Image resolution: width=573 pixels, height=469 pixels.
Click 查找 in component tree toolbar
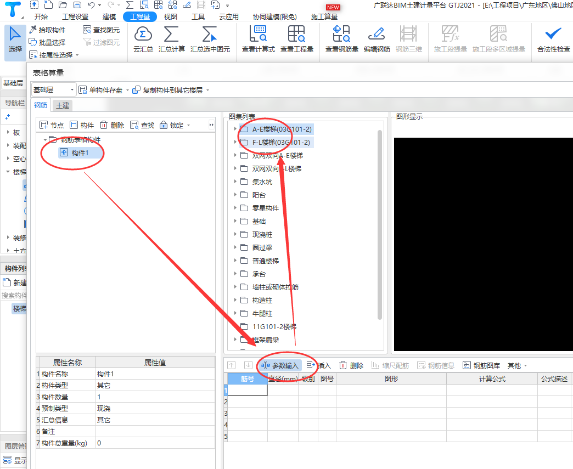tap(143, 125)
